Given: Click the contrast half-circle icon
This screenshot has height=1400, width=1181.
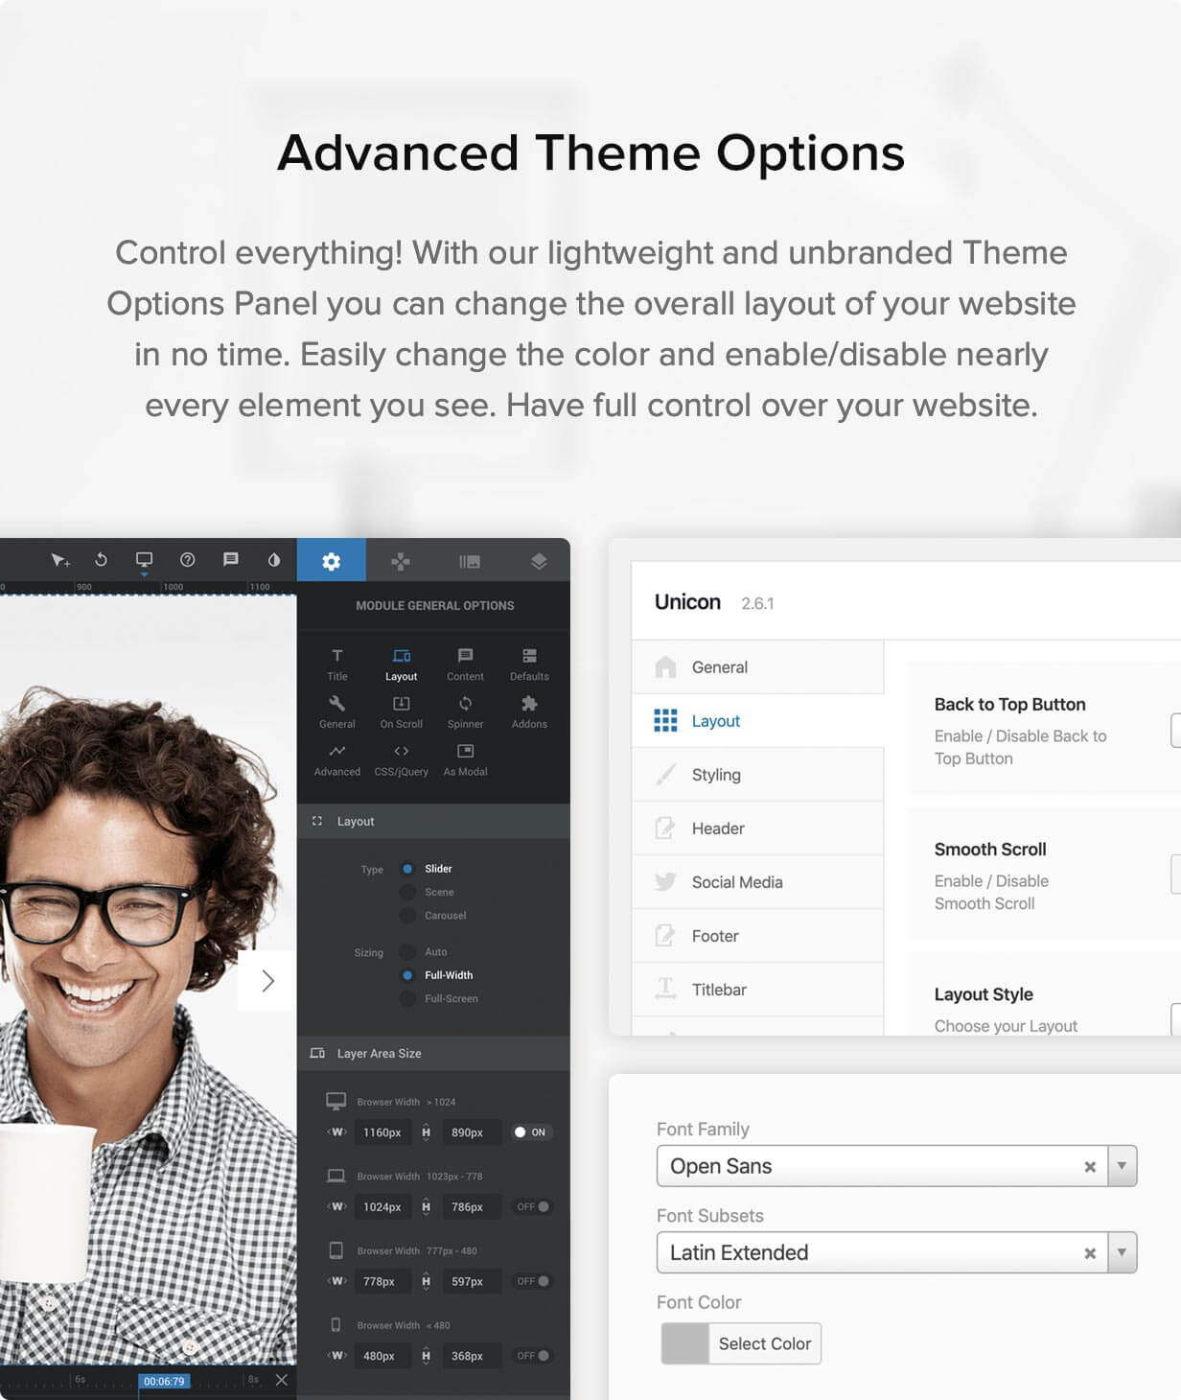Looking at the screenshot, I should [x=274, y=560].
